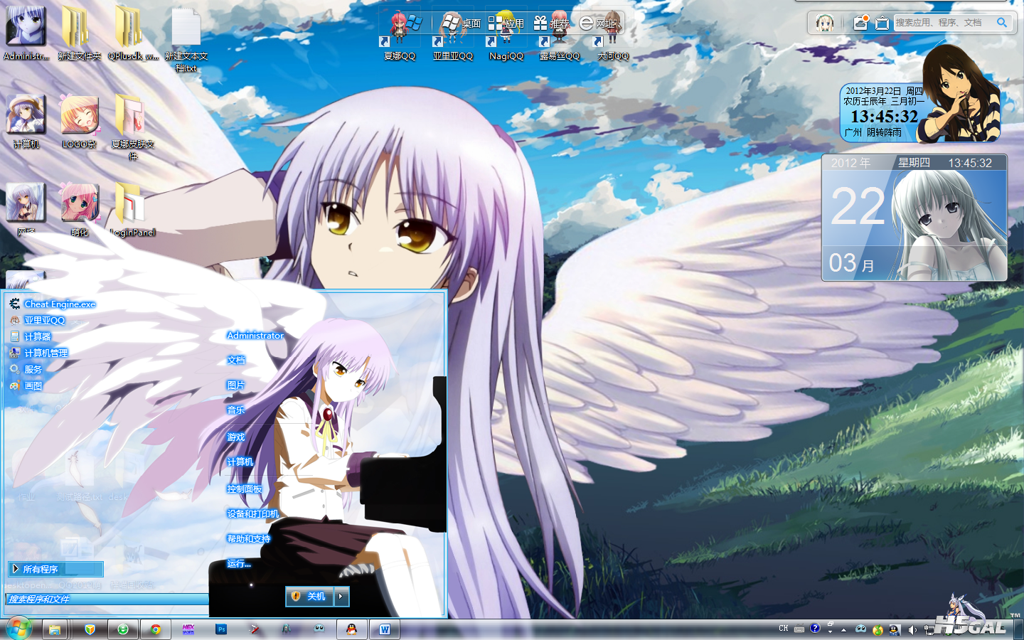Open the QQ Music tray icon
Viewport: 1024px width, 640px height.
878,629
